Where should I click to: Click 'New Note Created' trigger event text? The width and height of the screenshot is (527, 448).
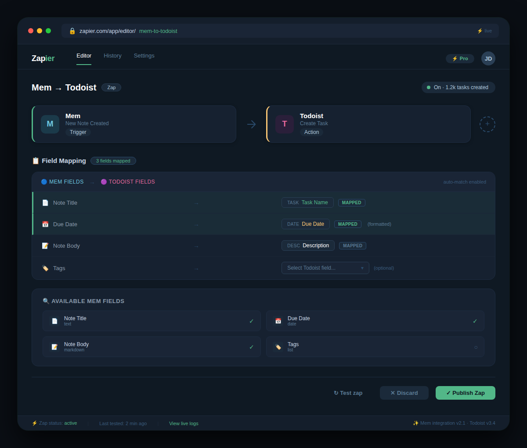(x=87, y=123)
